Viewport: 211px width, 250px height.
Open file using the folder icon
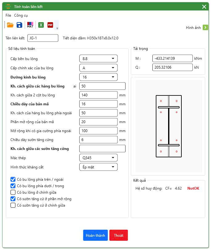click(x=10, y=25)
